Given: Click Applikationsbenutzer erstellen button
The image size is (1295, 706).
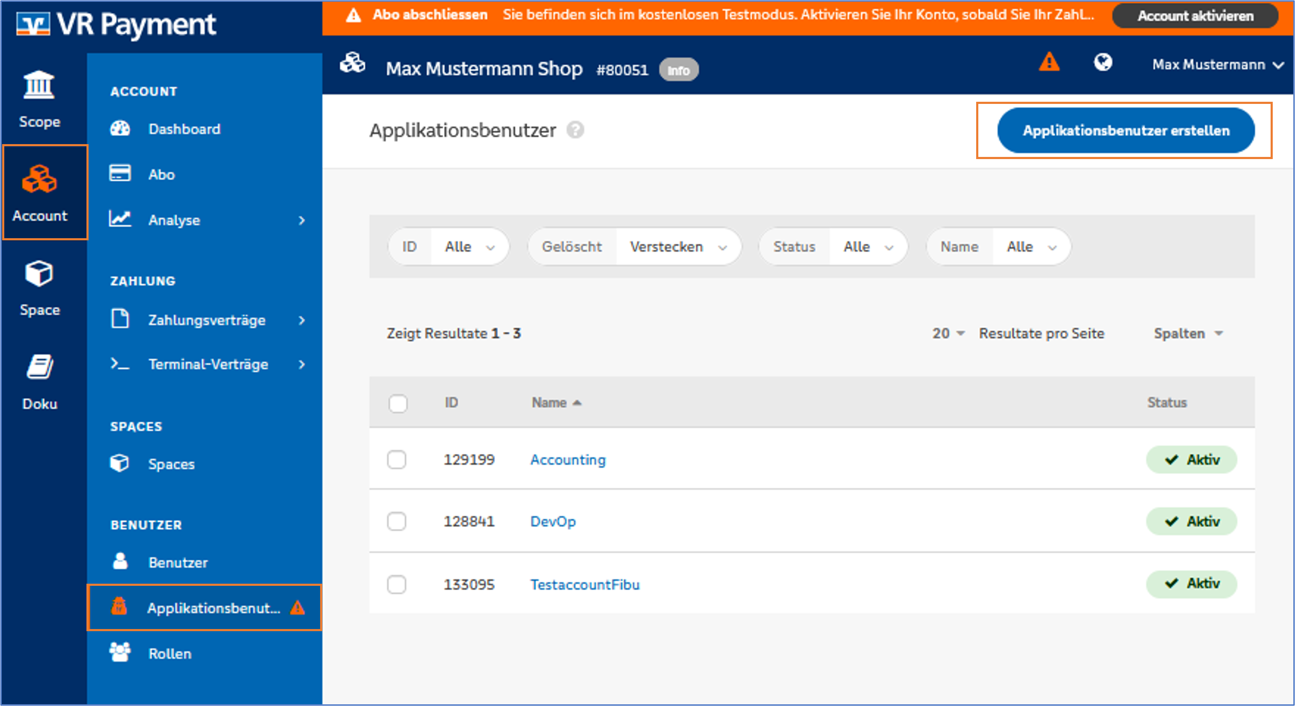Looking at the screenshot, I should [1126, 131].
